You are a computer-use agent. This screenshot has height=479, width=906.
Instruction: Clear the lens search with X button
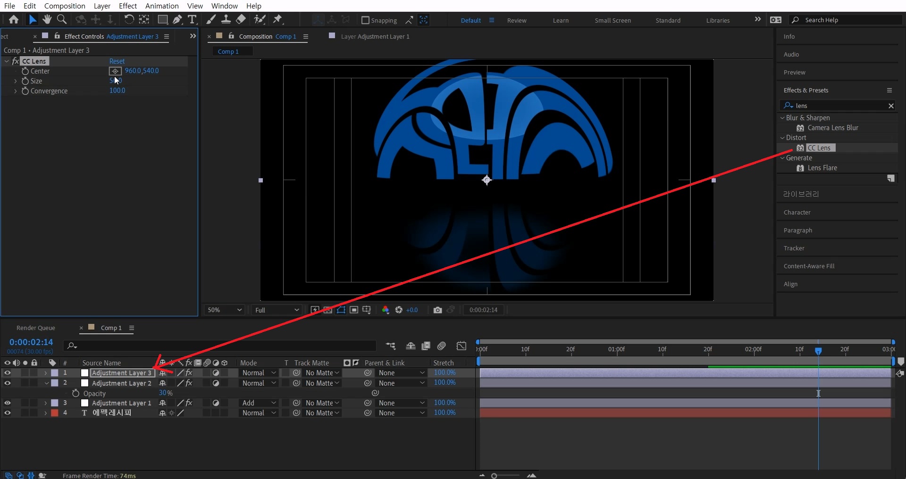coord(891,106)
